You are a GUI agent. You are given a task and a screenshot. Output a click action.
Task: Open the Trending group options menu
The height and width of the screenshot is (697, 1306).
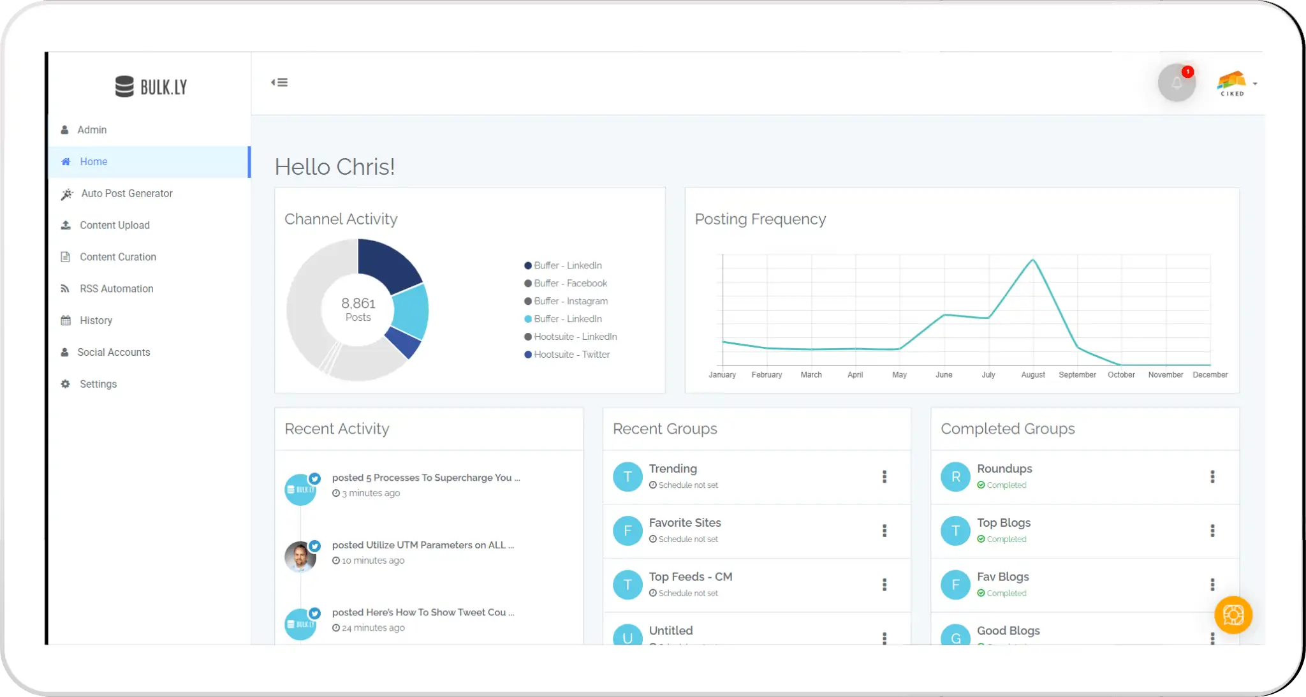click(884, 476)
